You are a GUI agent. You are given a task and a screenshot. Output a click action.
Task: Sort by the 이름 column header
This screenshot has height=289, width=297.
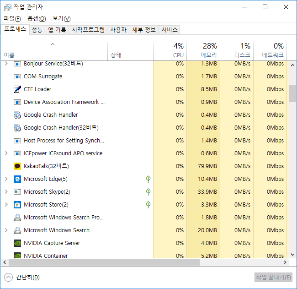point(54,51)
